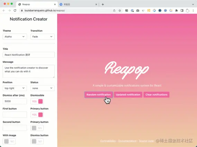Image resolution: width=197 pixels, height=147 pixels.
Task: Click the address bar URL
Action: pyautogui.click(x=45, y=10)
